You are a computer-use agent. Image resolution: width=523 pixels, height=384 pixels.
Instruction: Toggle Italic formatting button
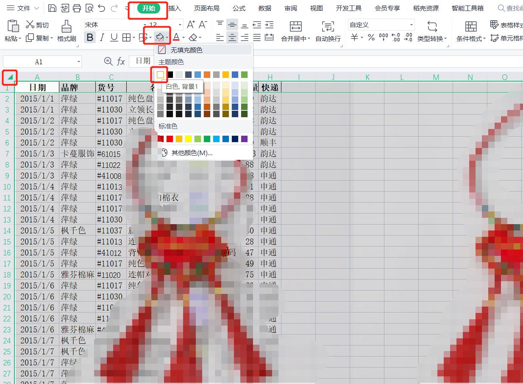tap(102, 38)
